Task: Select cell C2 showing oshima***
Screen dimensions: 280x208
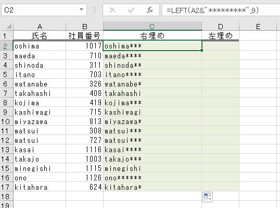Action: pos(152,46)
